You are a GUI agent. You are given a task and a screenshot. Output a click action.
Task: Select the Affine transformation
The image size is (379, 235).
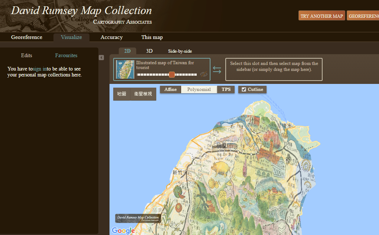click(170, 89)
